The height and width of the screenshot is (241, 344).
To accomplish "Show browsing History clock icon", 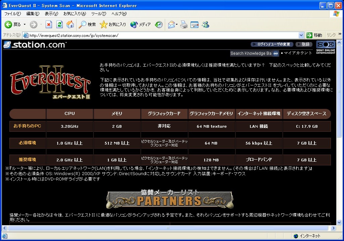I will tap(159, 25).
